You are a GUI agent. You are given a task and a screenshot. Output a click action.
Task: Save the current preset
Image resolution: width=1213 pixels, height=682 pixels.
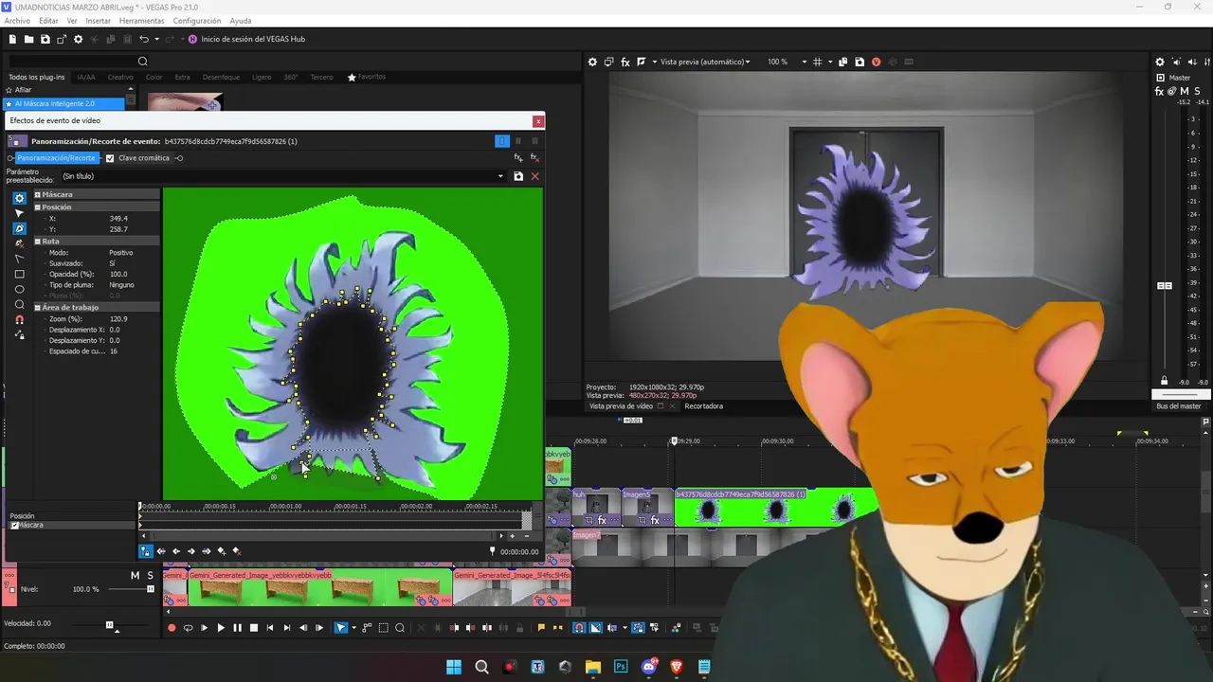[518, 176]
